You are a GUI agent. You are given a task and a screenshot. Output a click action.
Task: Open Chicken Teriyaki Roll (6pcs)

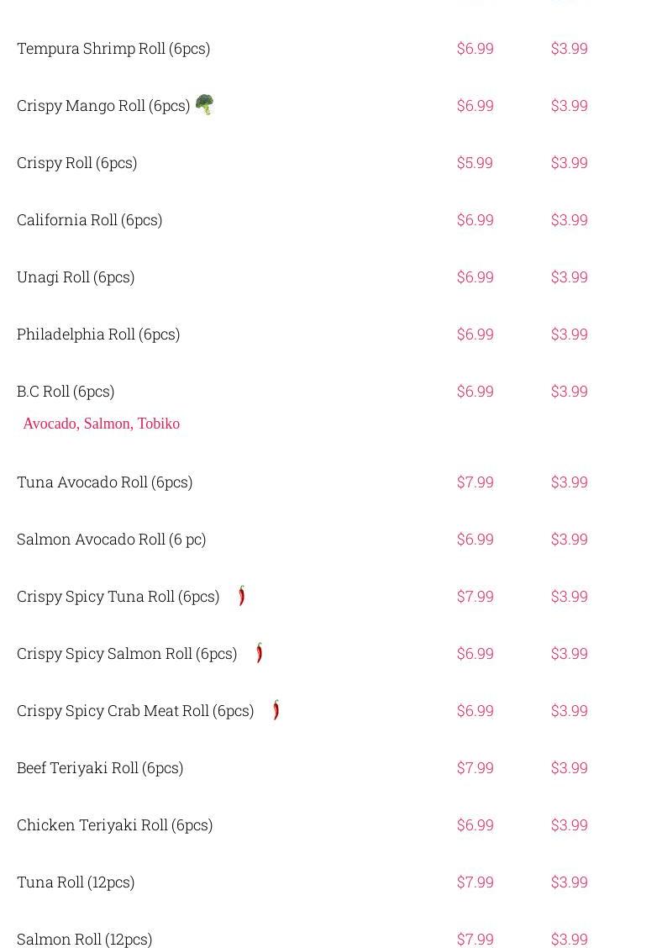[115, 824]
